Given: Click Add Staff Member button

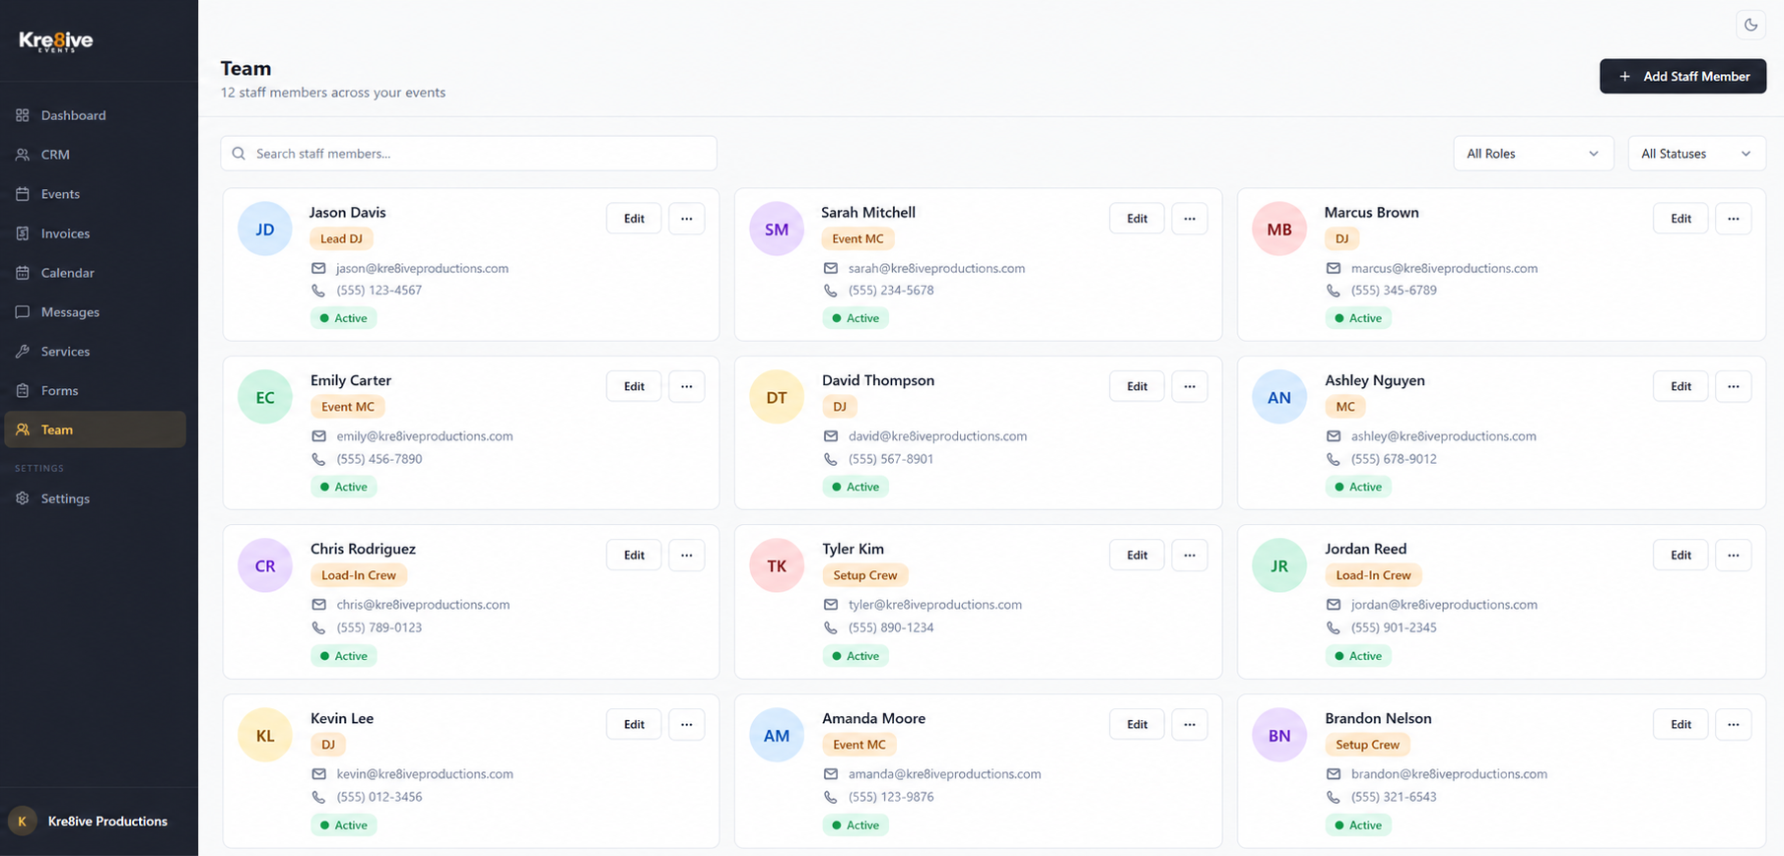Looking at the screenshot, I should 1682,76.
